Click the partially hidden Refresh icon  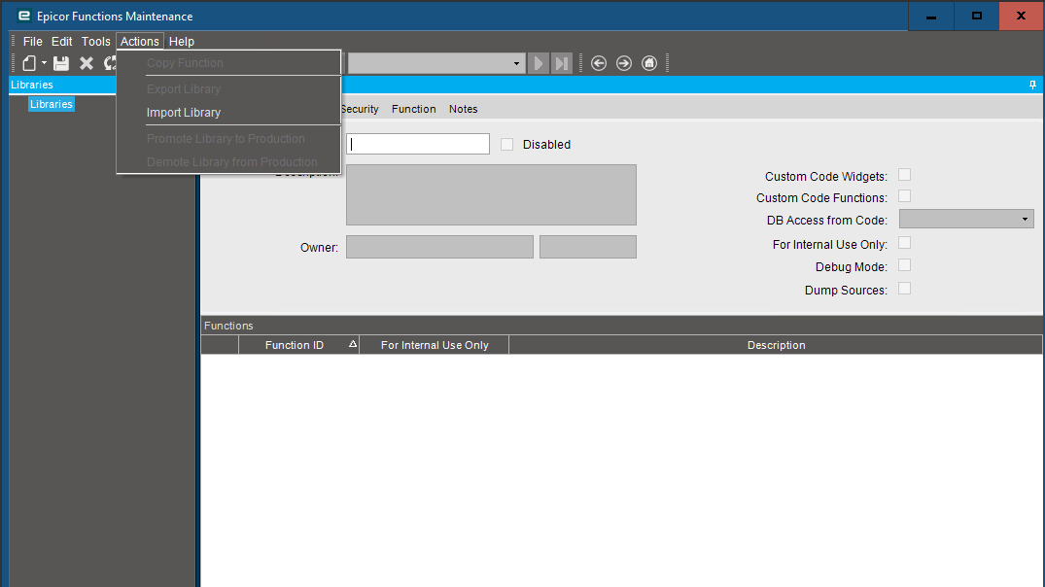point(110,63)
